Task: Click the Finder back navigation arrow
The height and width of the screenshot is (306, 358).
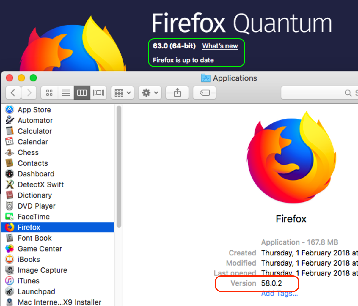Action: [x=13, y=93]
